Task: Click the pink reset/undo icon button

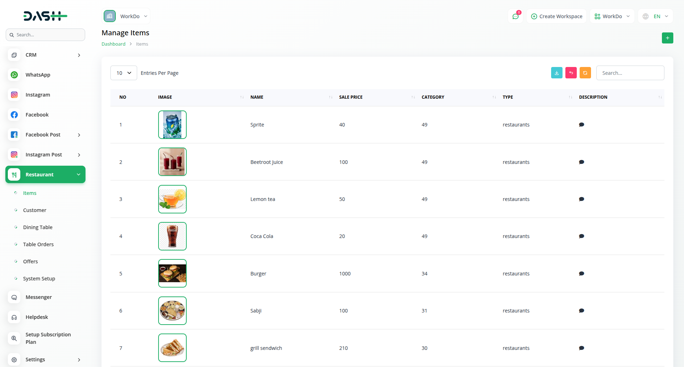Action: click(x=571, y=73)
